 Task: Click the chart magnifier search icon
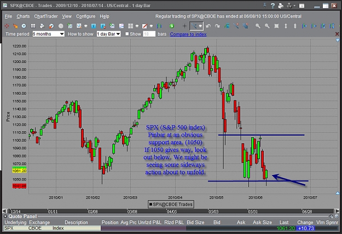(79, 26)
